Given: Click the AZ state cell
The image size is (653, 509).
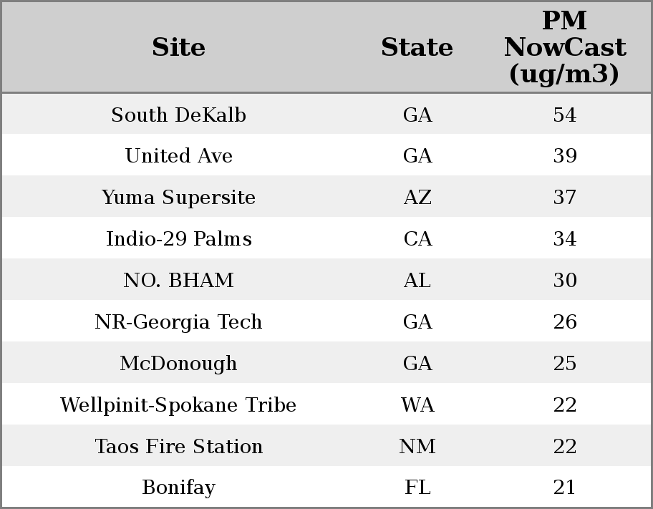Looking at the screenshot, I should 417,198.
